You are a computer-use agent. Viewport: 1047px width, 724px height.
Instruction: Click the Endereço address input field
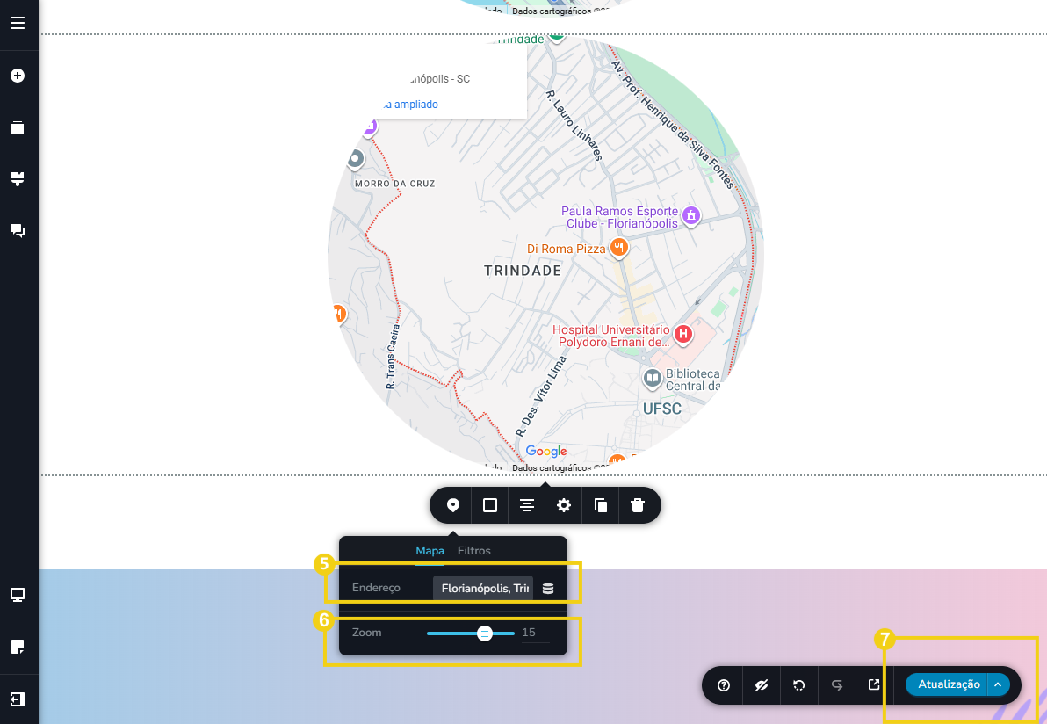click(483, 589)
